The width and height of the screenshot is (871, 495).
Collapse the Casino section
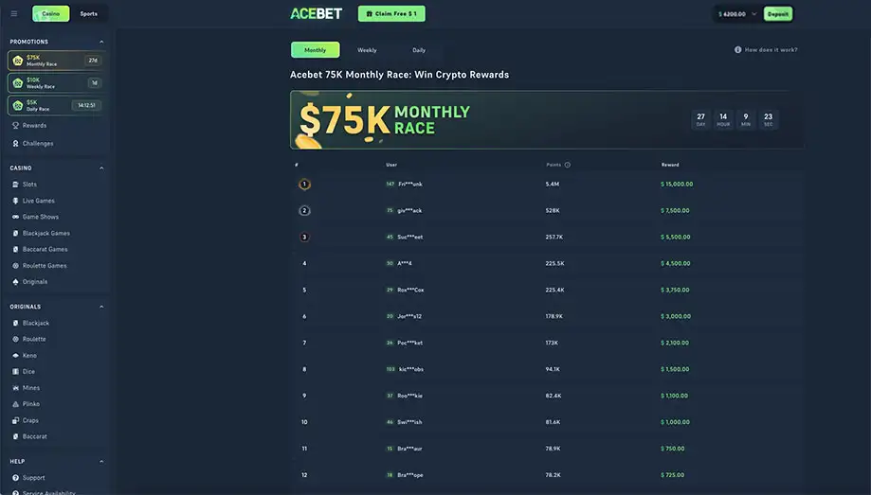pos(101,168)
